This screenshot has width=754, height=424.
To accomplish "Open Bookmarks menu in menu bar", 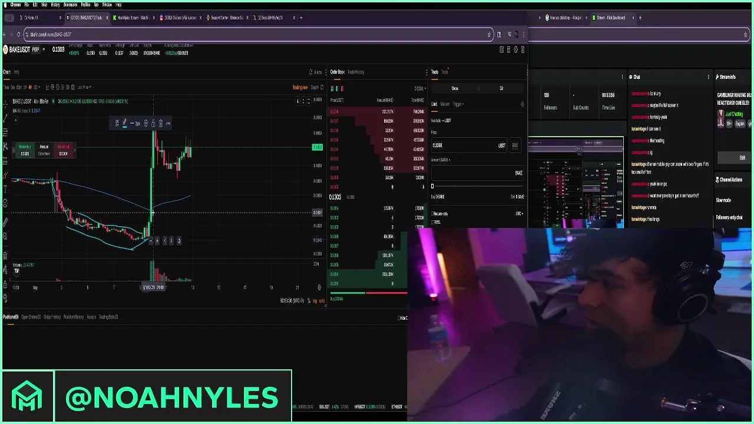I will click(x=70, y=5).
